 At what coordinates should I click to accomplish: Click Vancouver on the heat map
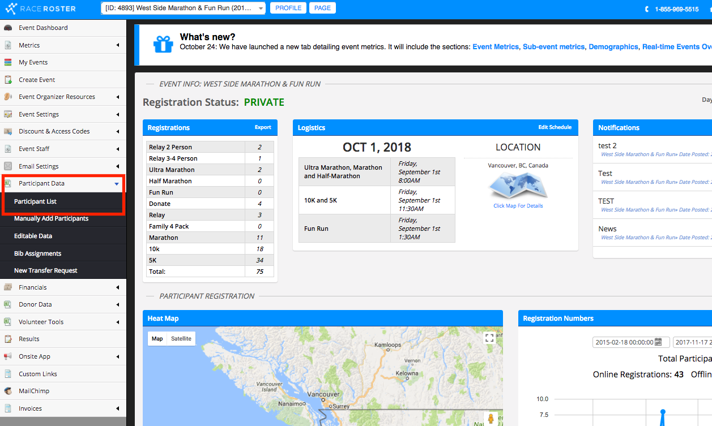click(323, 394)
